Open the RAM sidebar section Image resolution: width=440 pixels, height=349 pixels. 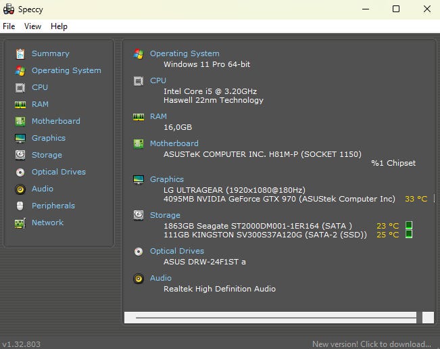click(40, 104)
